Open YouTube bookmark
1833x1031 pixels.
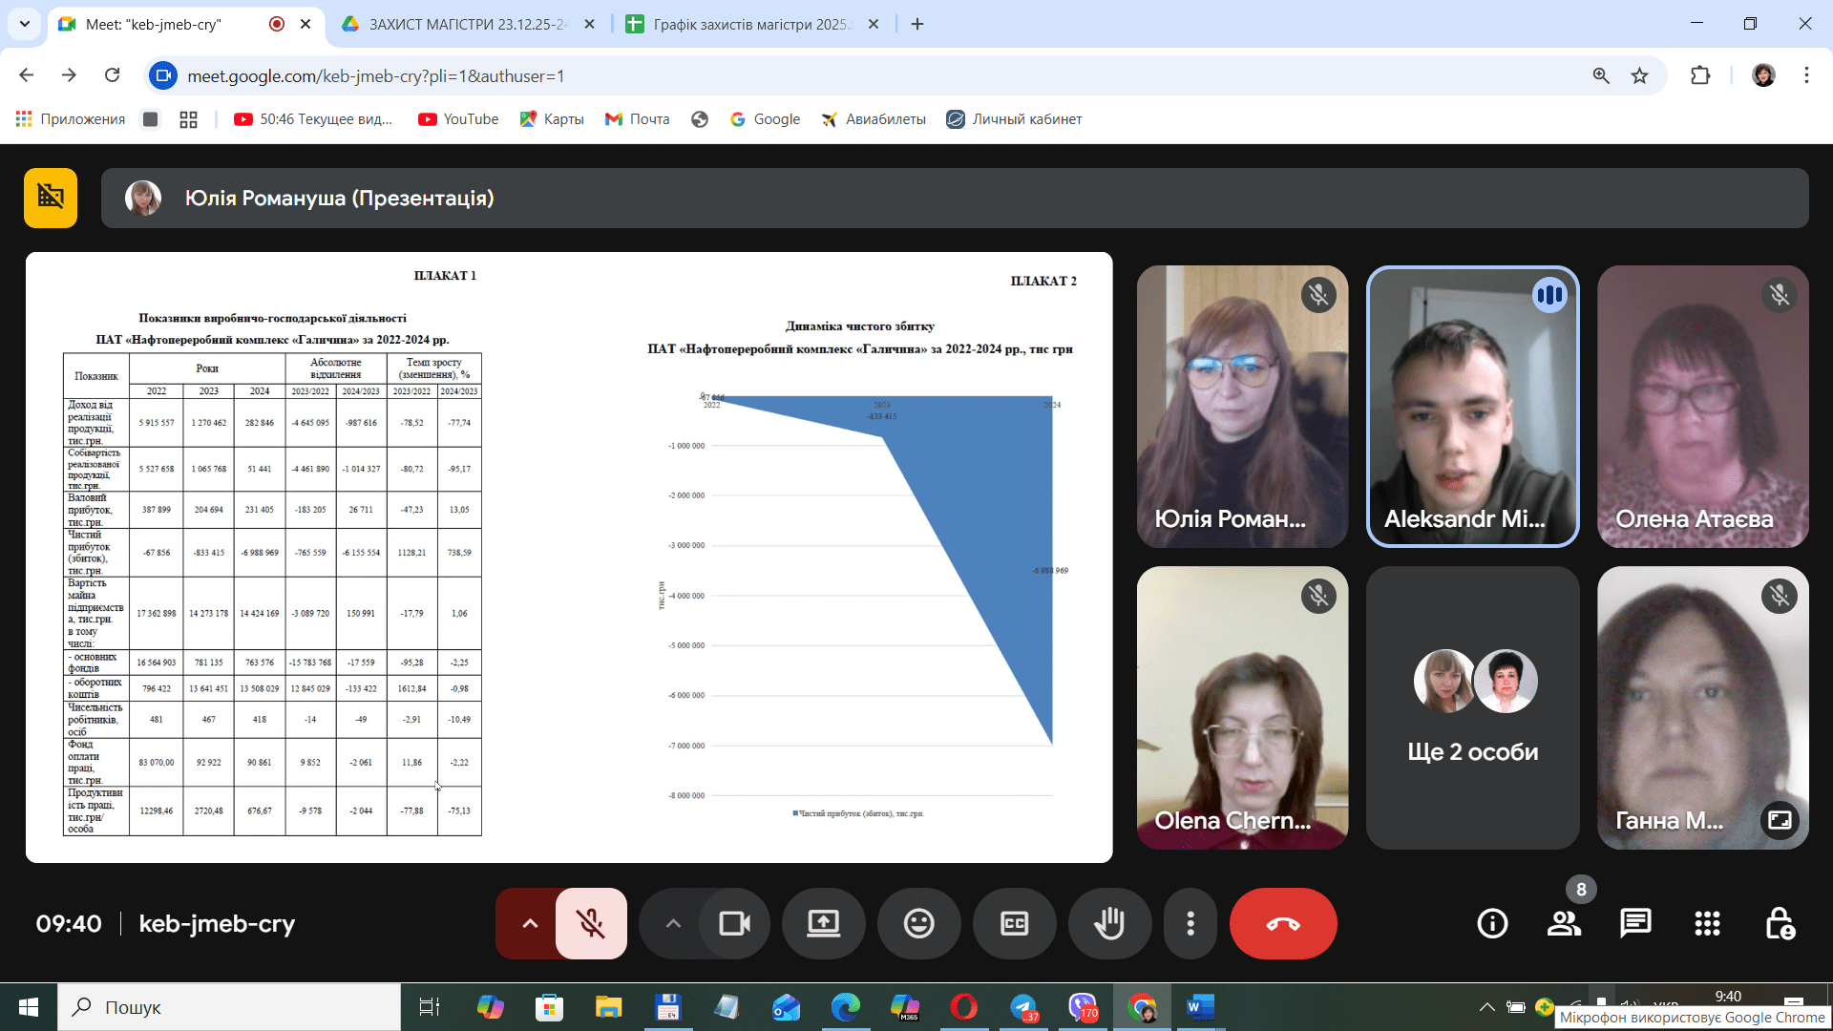(459, 119)
